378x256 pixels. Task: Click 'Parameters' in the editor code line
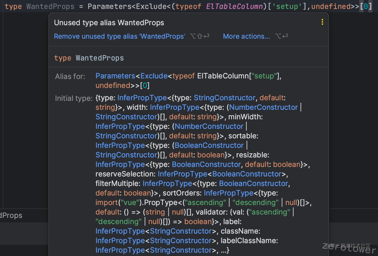(110, 6)
